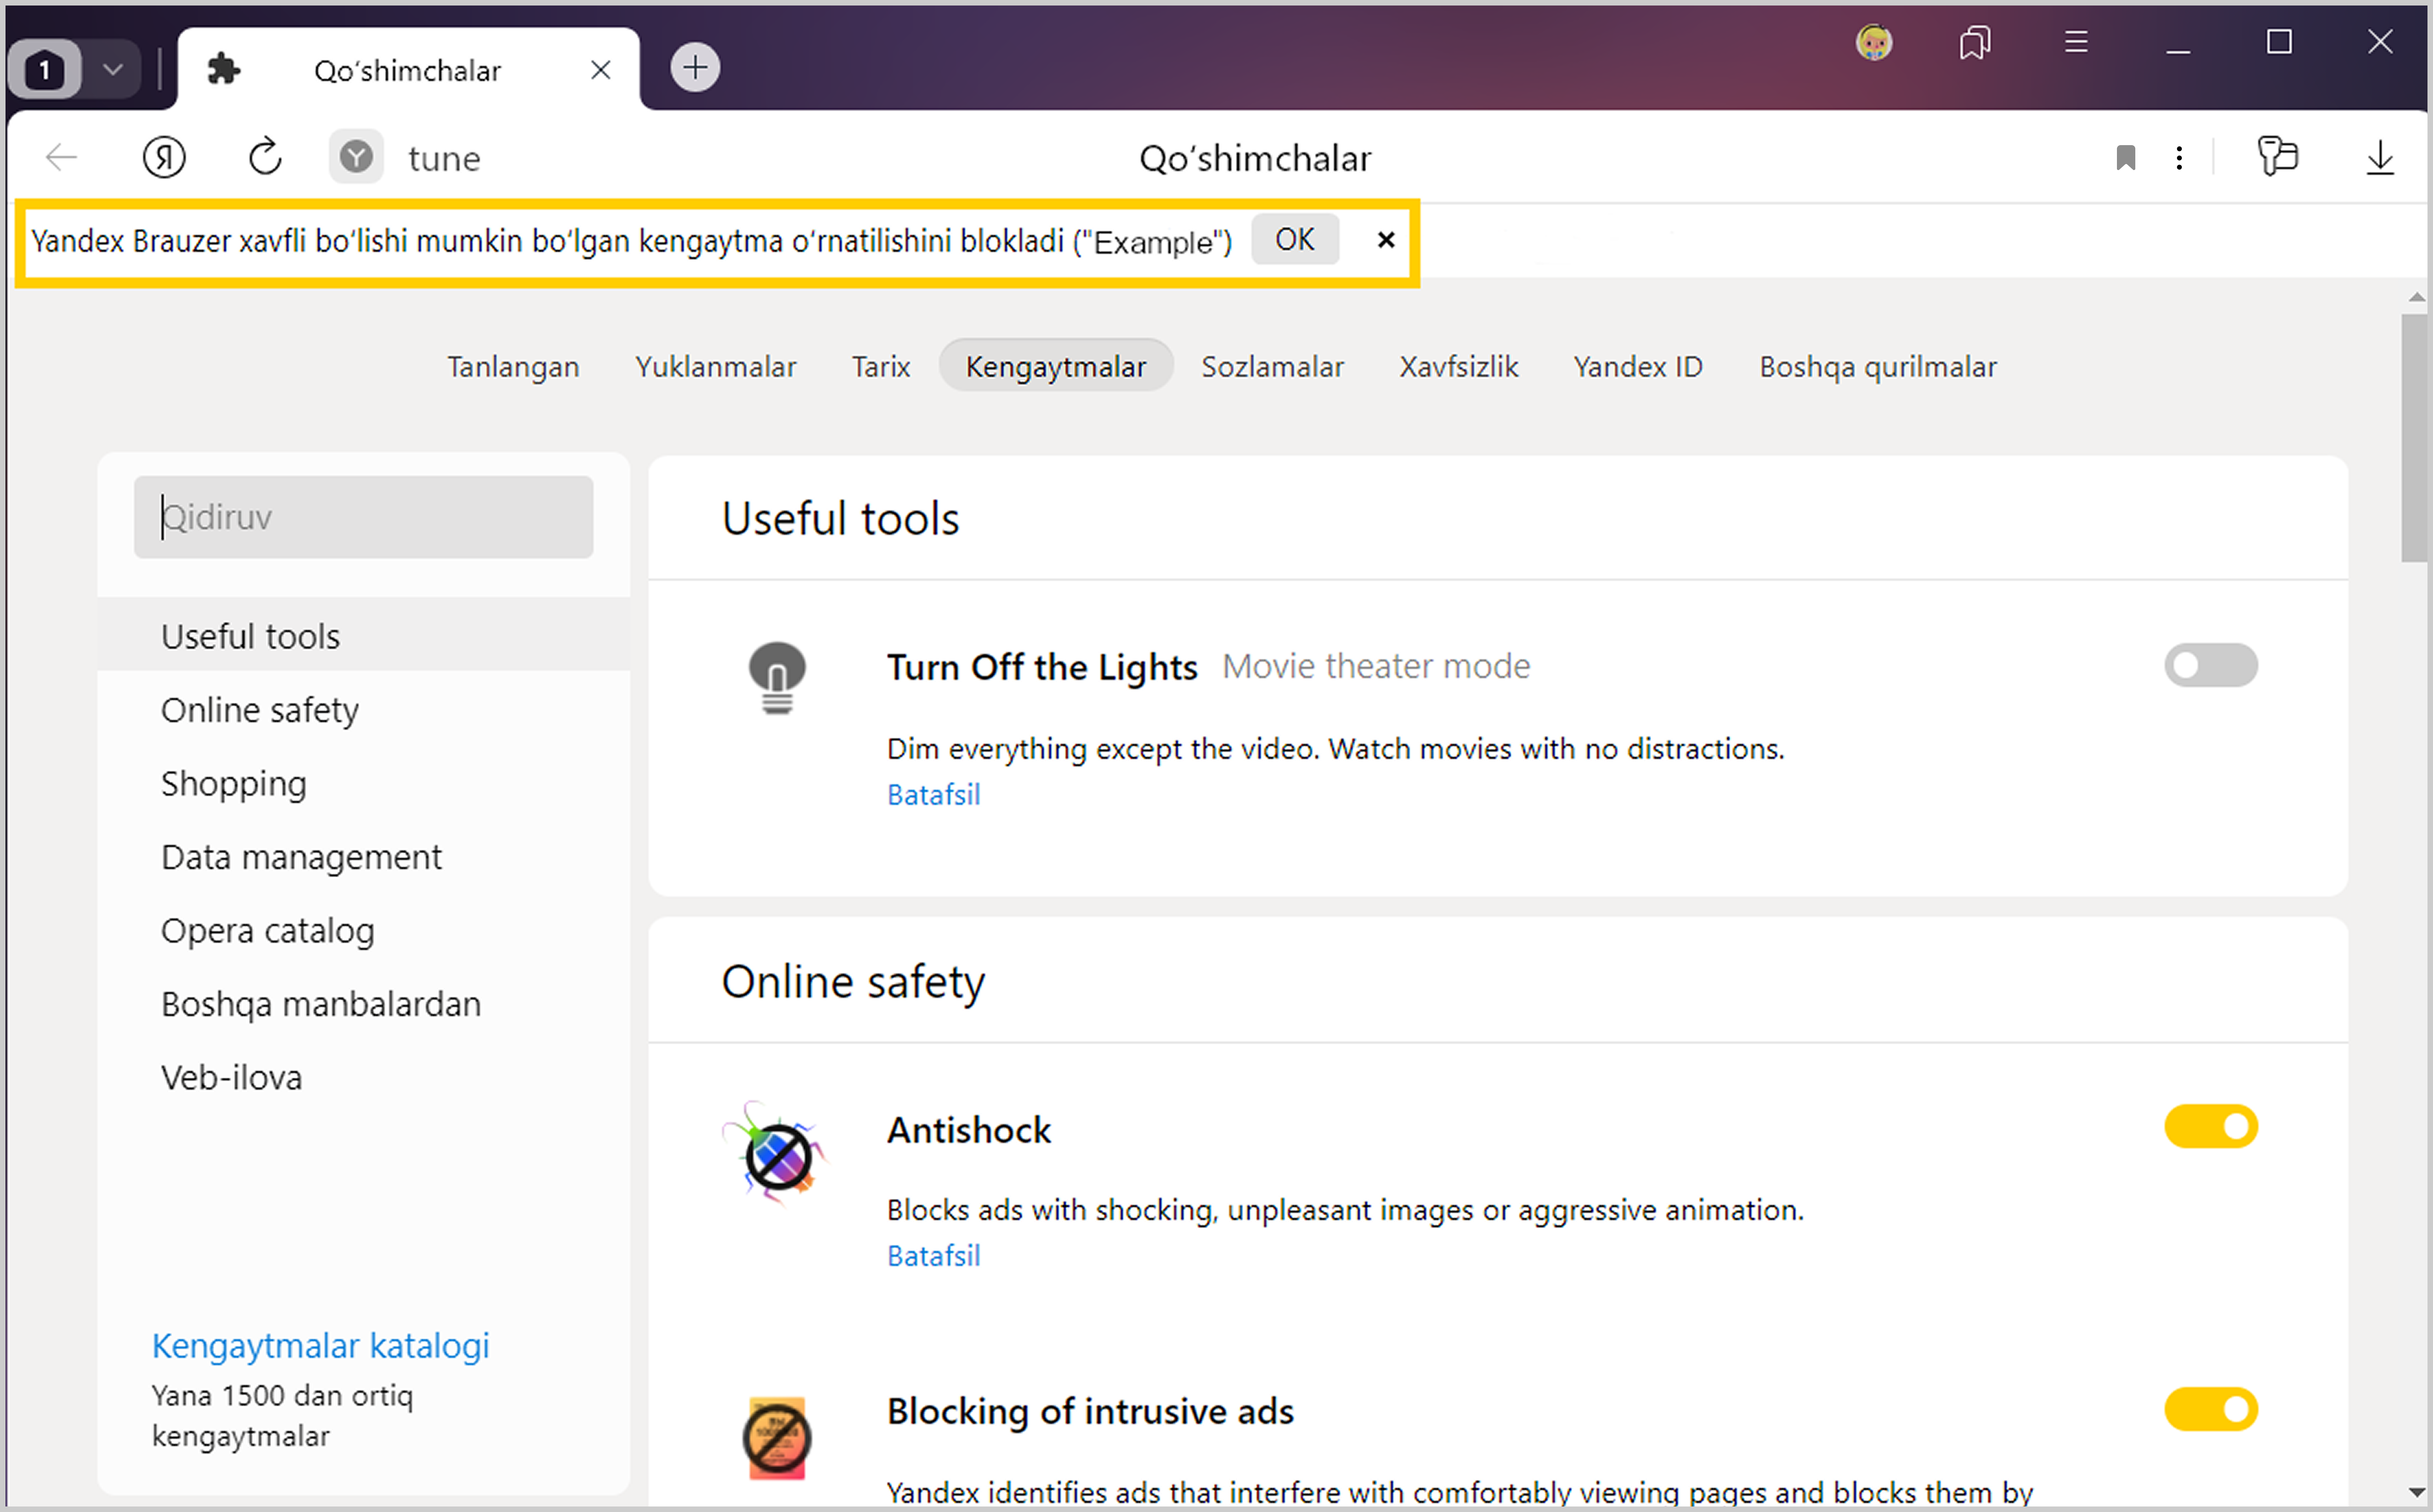Reload the current page
Image resolution: width=2433 pixels, height=1512 pixels.
point(265,157)
